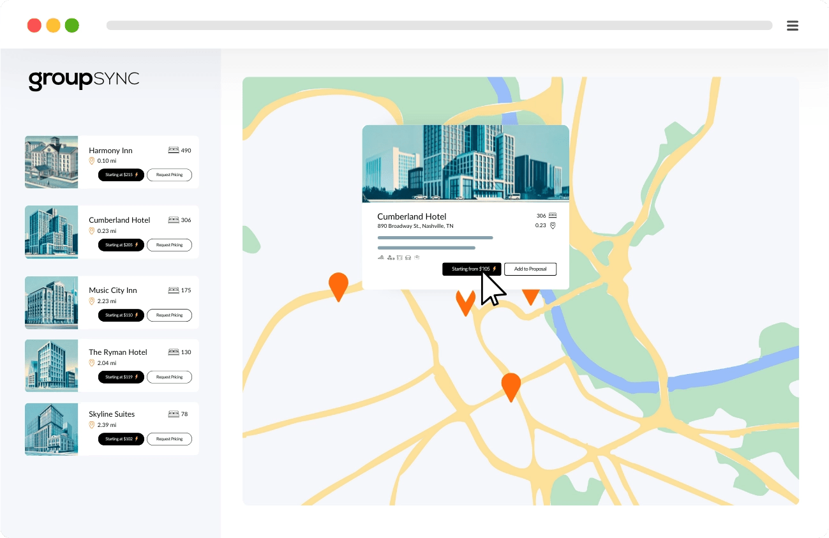Click the 2.23 mi distance text
This screenshot has height=538, width=829.
click(x=107, y=301)
